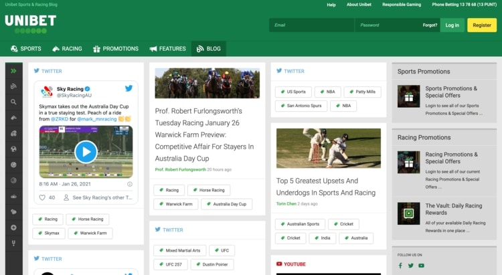Screen dimensions: 502x275
Task: Open the @mark_mnracing mention in tweet
Action: point(96,119)
